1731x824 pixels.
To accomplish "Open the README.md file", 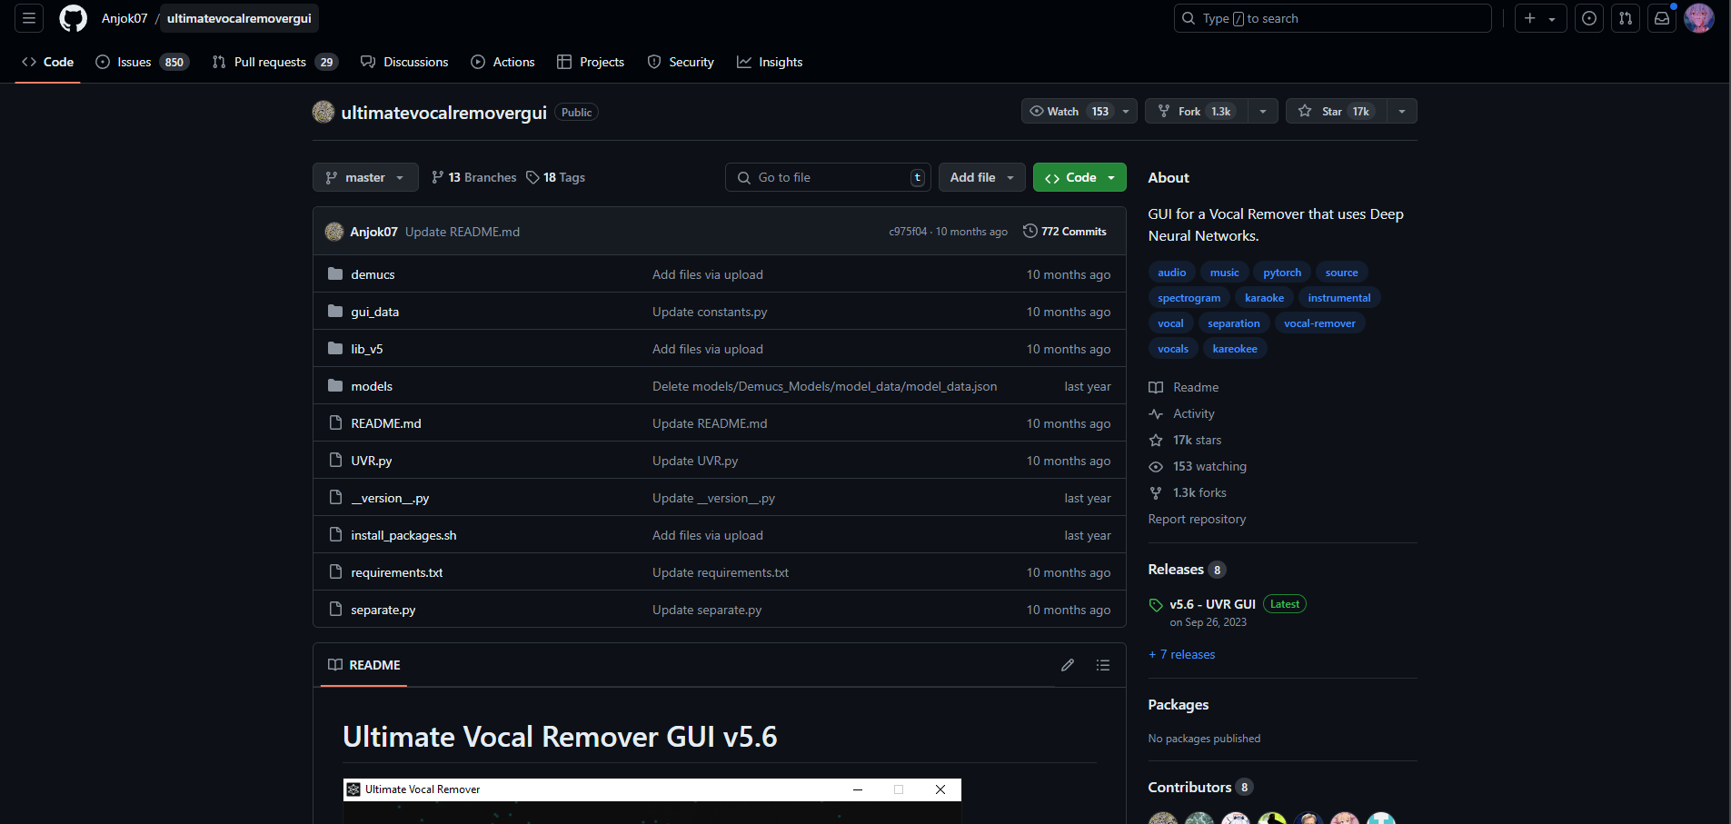I will point(386,423).
